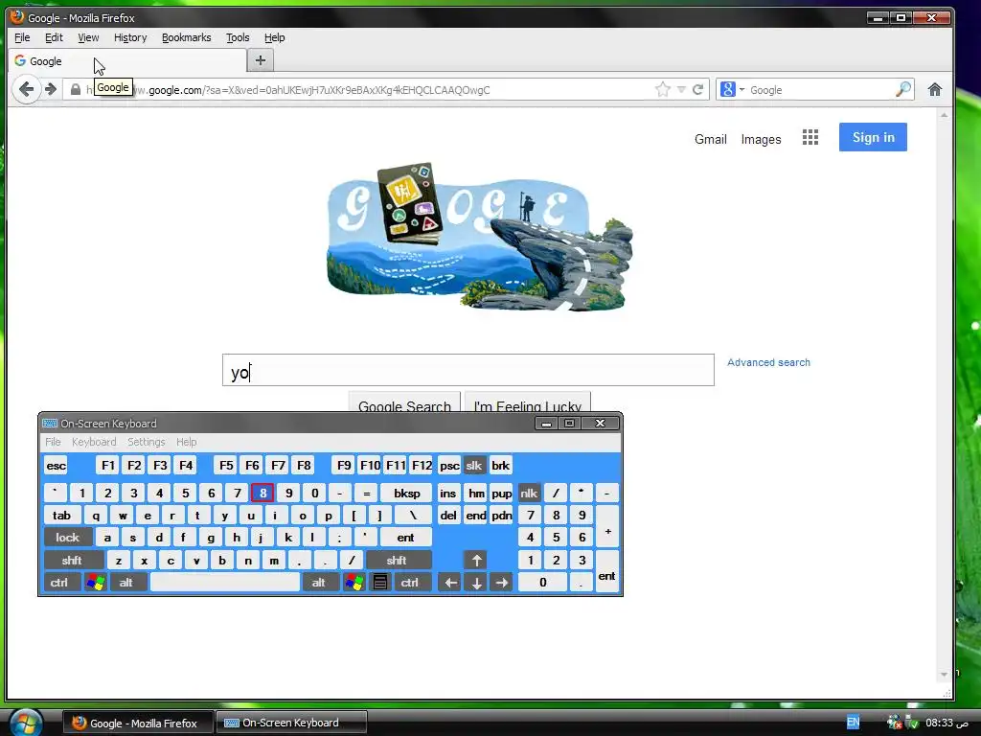The image size is (981, 736).
Task: Reload the page with refresh icon
Action: tap(698, 89)
